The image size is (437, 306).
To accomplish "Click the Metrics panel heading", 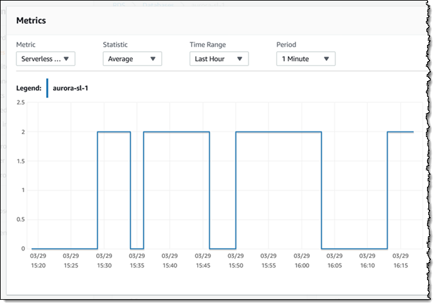I will pyautogui.click(x=31, y=21).
